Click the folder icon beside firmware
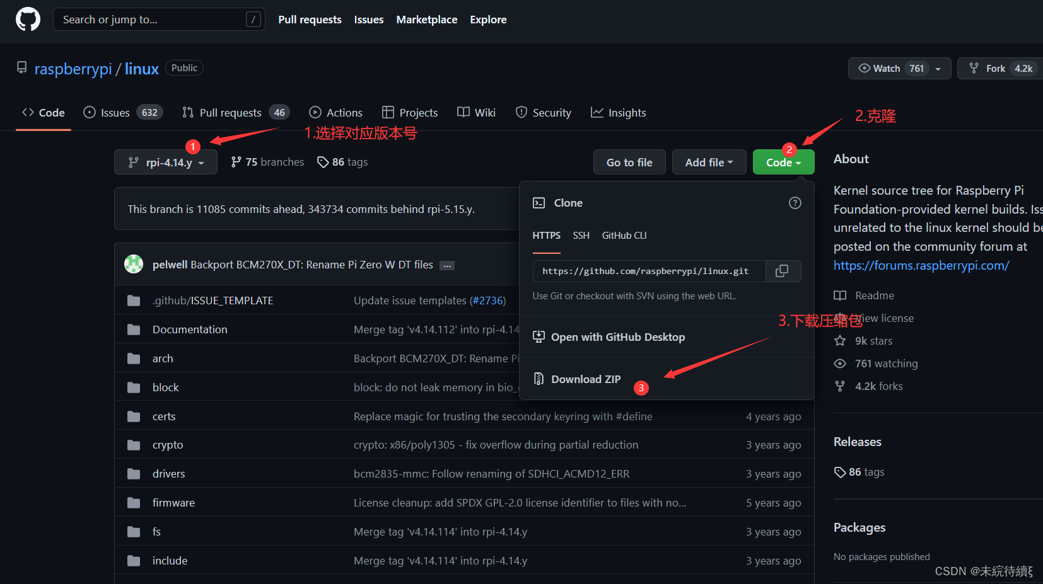Screen dimensions: 1043x584 (134, 503)
